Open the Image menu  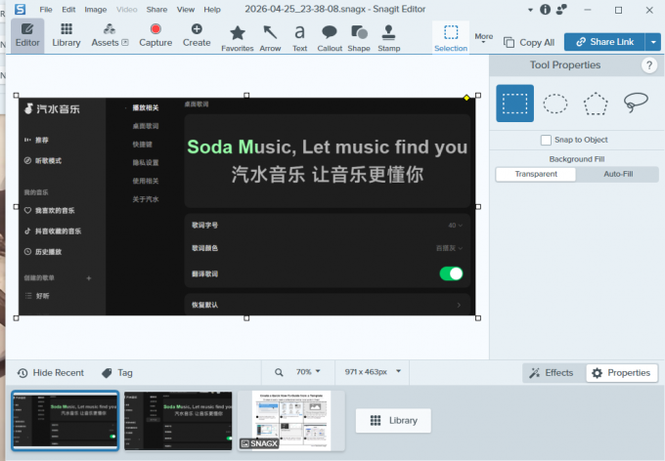(96, 10)
